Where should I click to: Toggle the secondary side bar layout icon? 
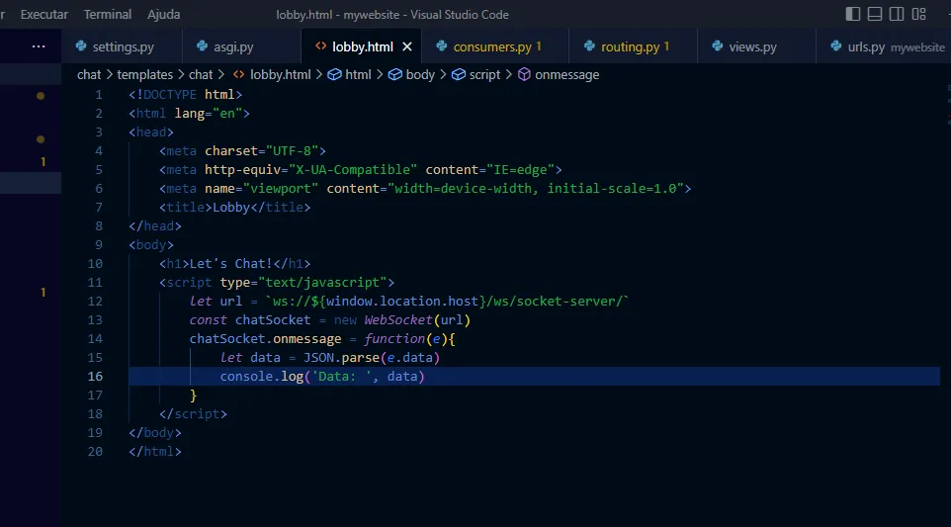tap(897, 14)
